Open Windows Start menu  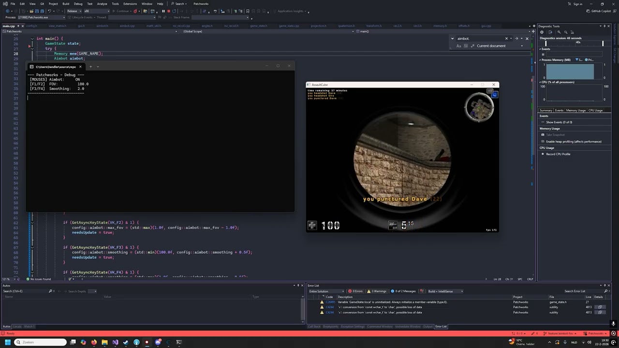[8, 342]
